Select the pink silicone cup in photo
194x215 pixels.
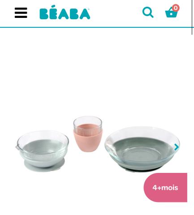point(88,140)
